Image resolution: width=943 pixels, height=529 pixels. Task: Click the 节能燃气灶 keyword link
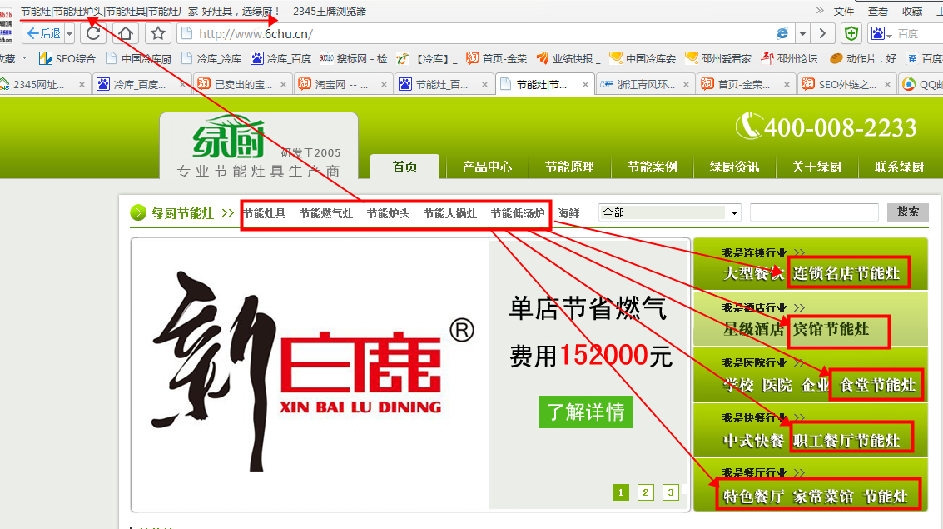click(x=326, y=213)
